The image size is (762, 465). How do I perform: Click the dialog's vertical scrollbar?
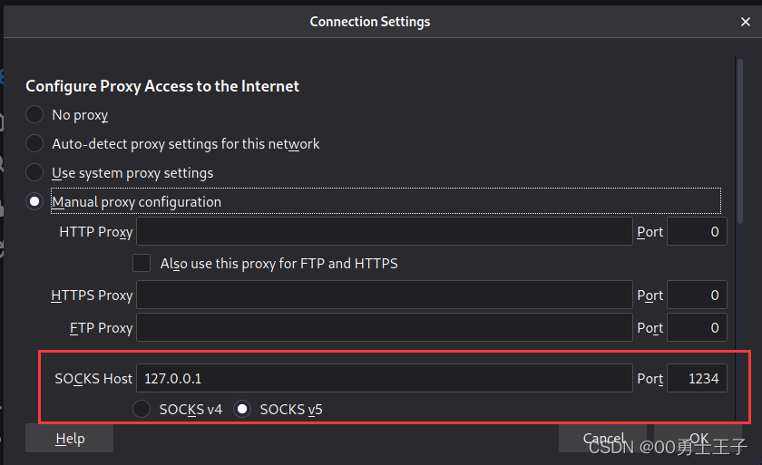point(739,140)
